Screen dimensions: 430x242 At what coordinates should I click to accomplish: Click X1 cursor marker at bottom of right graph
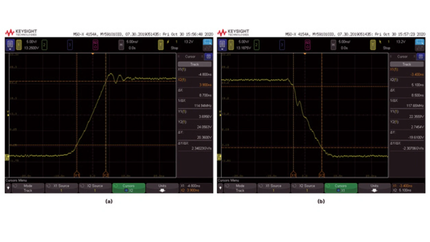(x=293, y=175)
